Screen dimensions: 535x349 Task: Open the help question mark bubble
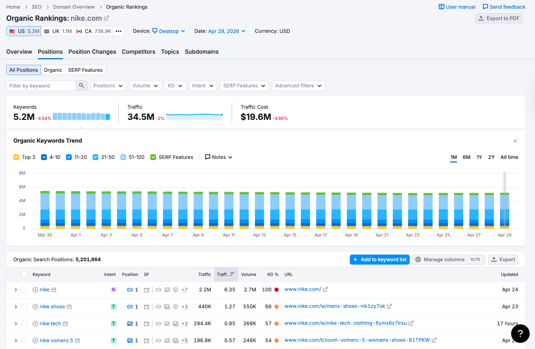(520, 334)
